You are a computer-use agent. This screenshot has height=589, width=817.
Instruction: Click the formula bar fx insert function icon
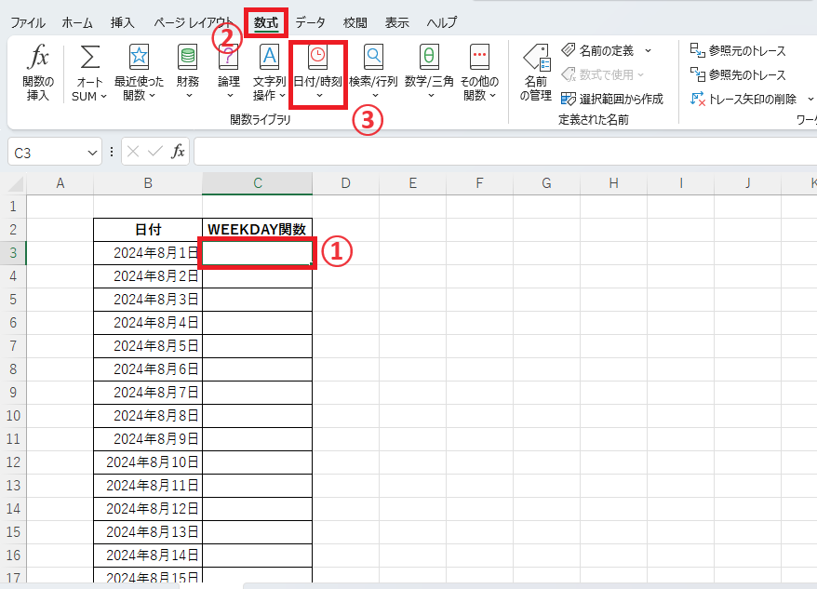tap(179, 152)
